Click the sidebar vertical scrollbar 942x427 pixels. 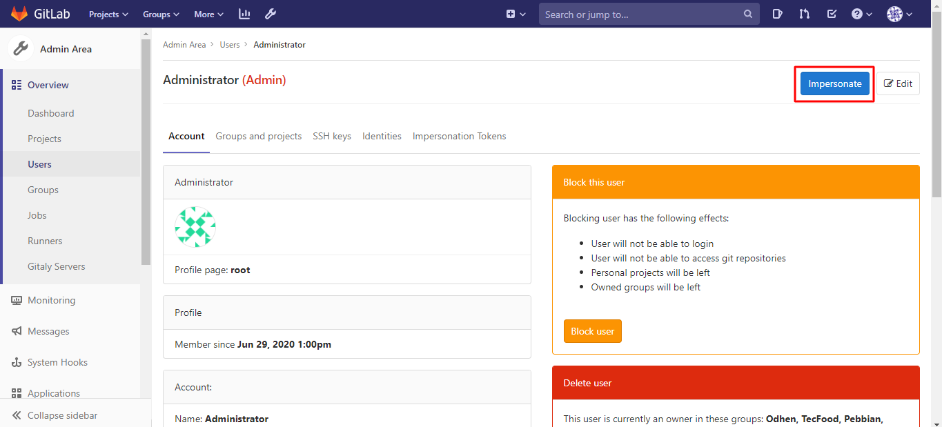point(146,152)
